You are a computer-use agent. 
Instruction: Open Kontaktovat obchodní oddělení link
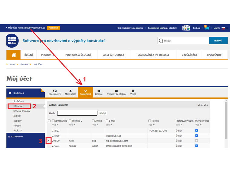coord(162,28)
